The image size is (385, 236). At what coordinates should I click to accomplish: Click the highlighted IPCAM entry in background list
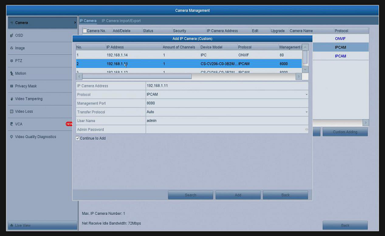(341, 47)
